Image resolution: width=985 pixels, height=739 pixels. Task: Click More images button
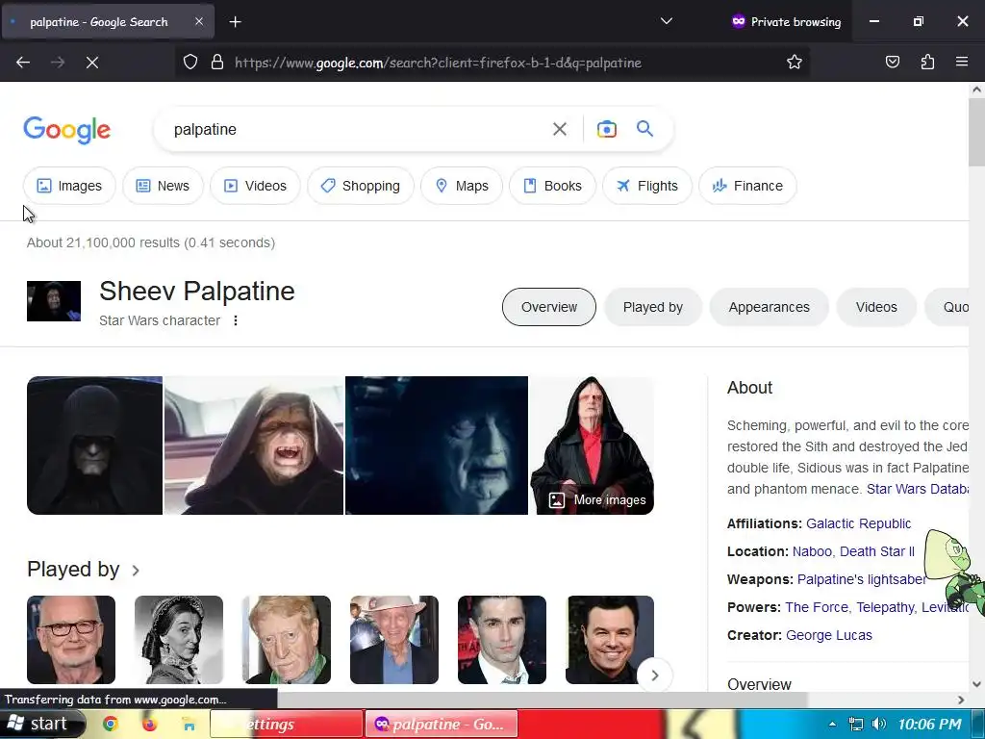click(x=597, y=500)
